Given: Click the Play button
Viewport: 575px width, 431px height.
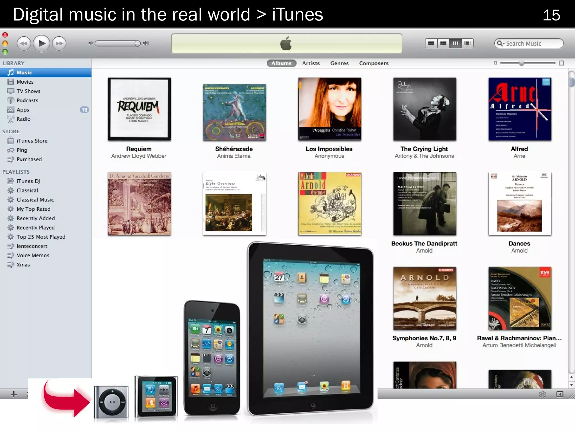Looking at the screenshot, I should (42, 43).
